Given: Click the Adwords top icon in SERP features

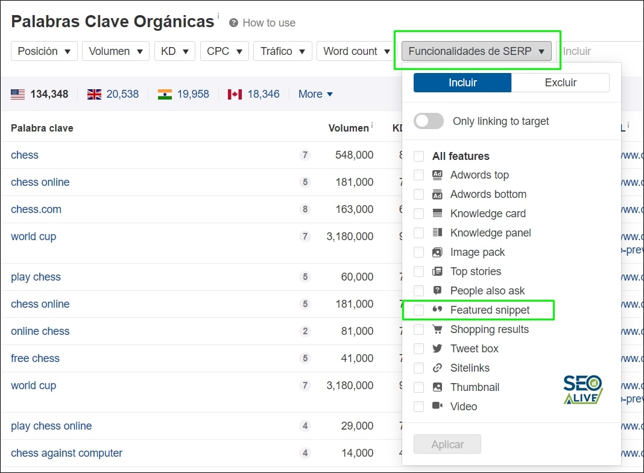Looking at the screenshot, I should pos(436,175).
